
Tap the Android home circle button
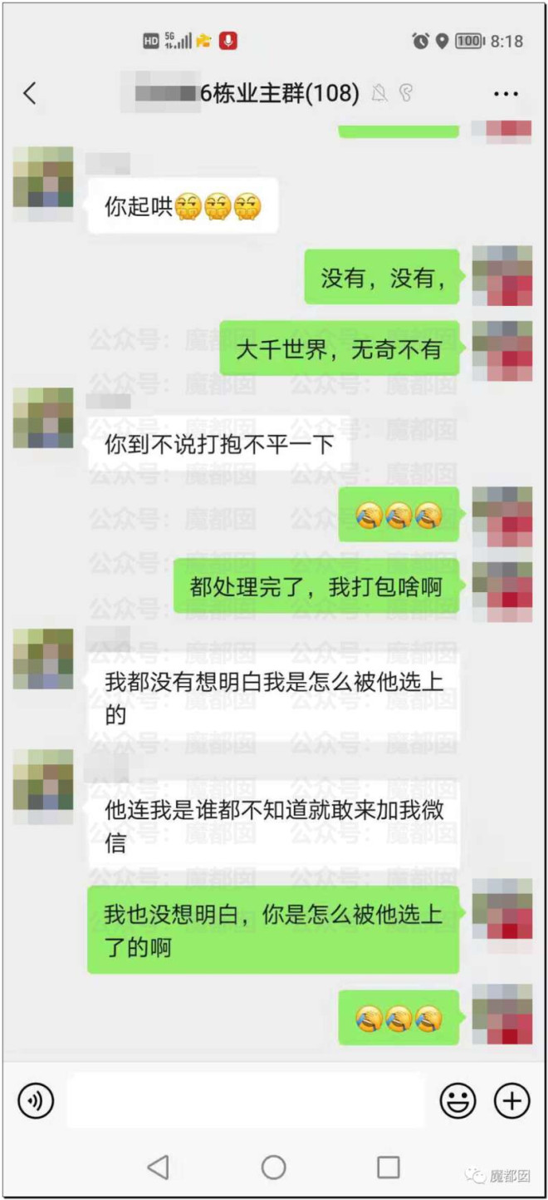point(274,1168)
